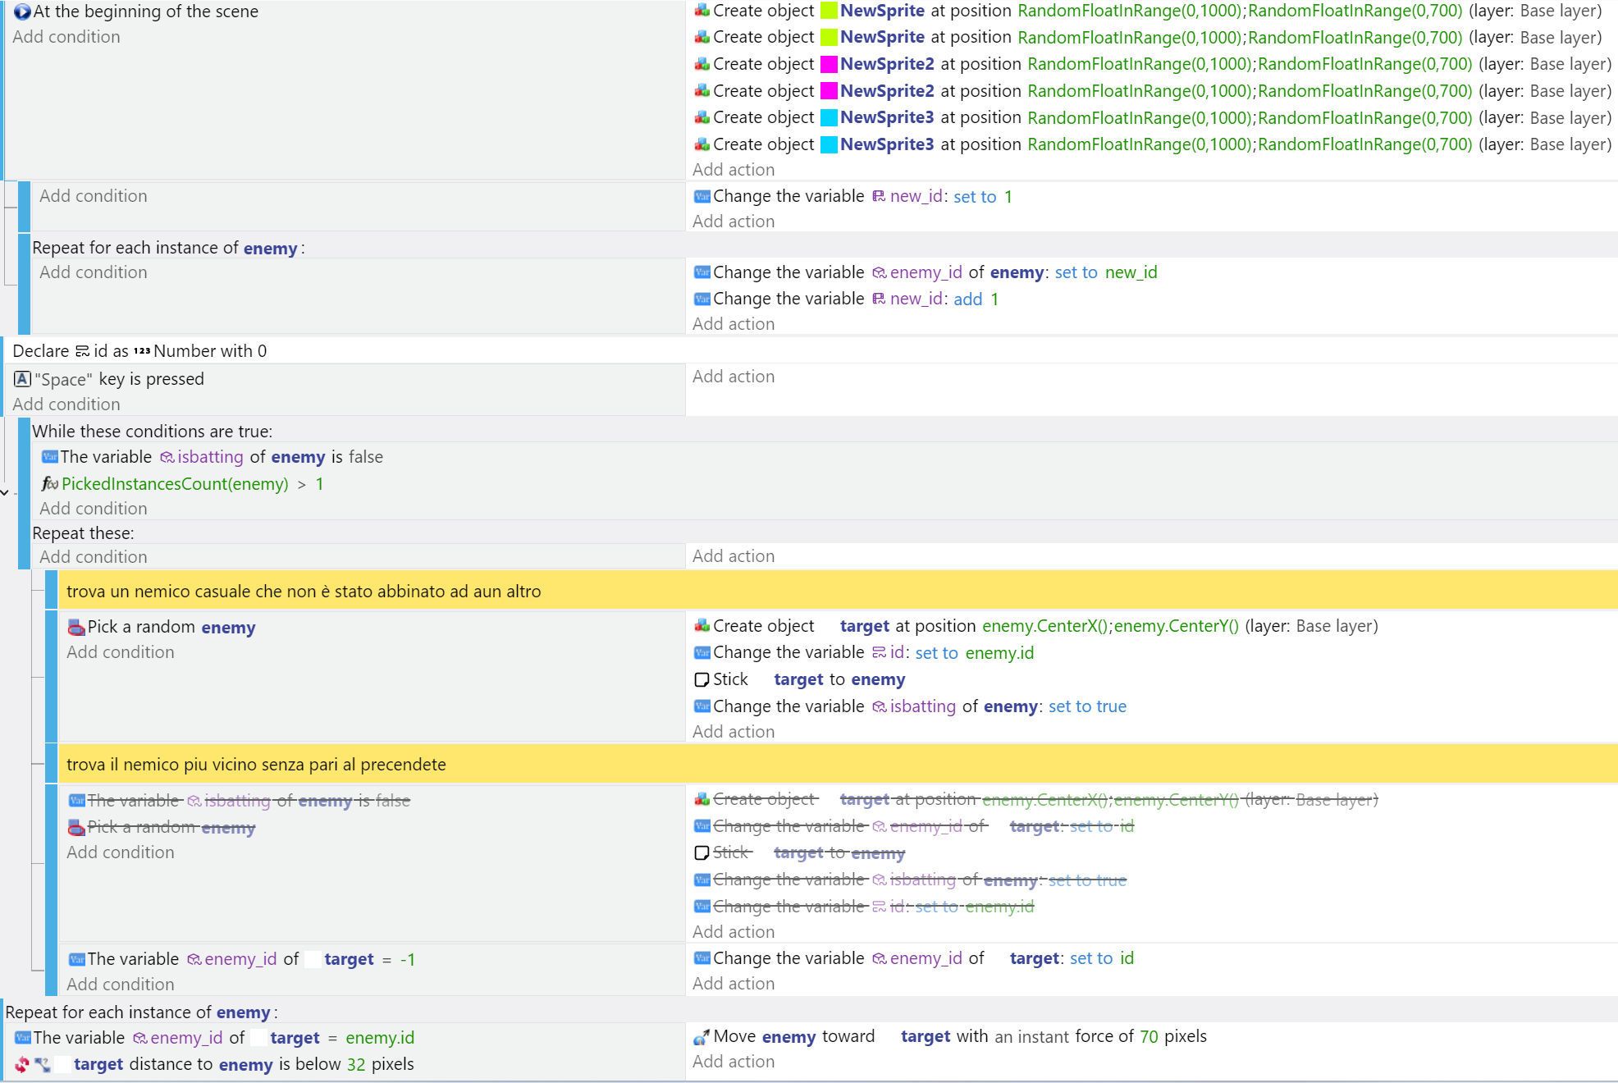Screen dimensions: 1618x1083
Task: Add action below active 'isbatting of enemy: set to true'
Action: pyautogui.click(x=734, y=732)
